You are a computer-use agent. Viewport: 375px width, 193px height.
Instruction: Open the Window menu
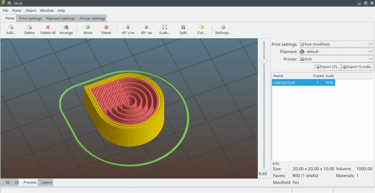pyautogui.click(x=47, y=11)
